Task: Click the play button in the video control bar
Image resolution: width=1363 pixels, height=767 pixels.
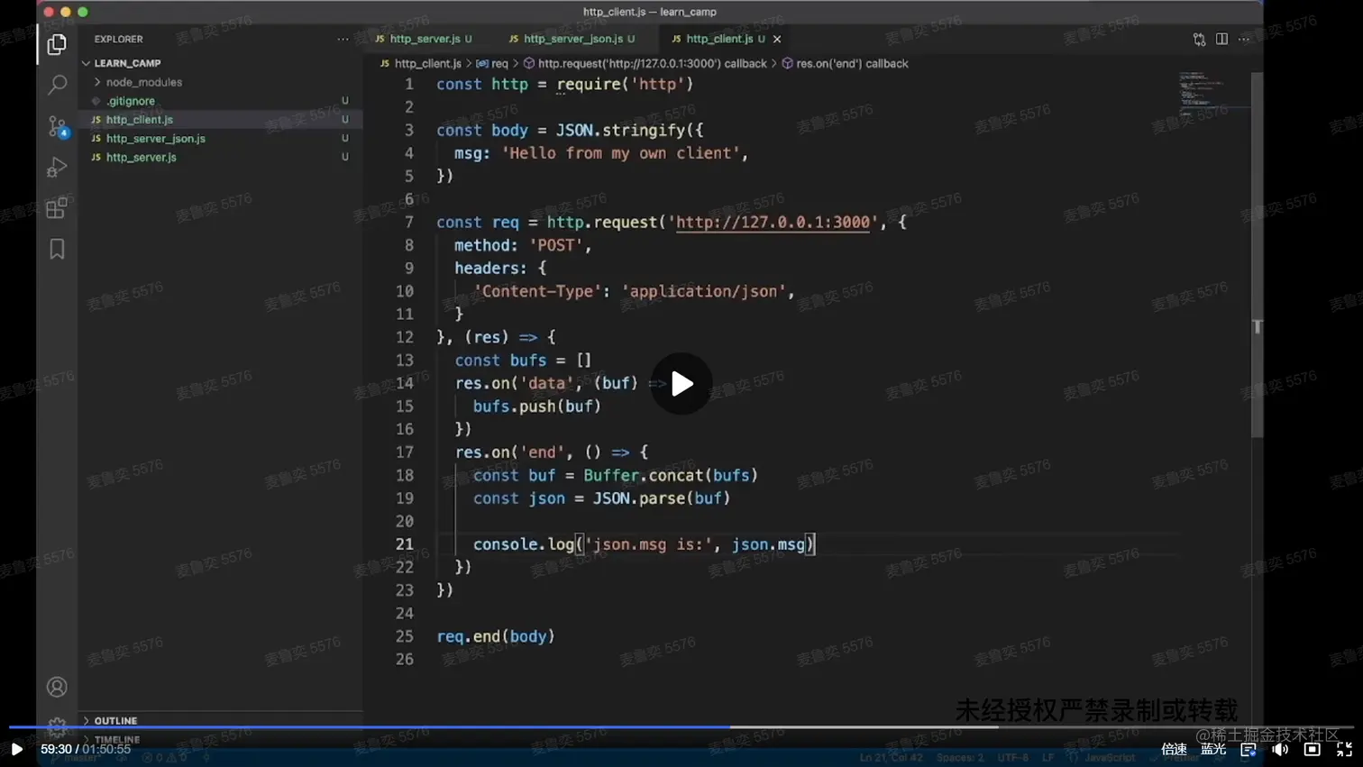Action: coord(16,749)
